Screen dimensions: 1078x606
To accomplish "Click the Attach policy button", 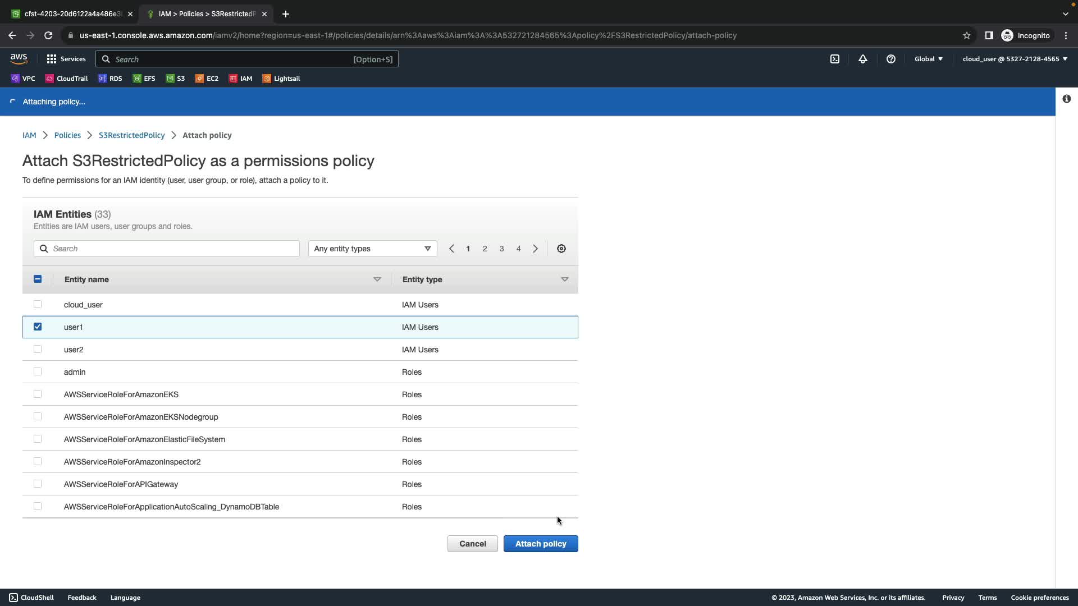I will [x=540, y=544].
